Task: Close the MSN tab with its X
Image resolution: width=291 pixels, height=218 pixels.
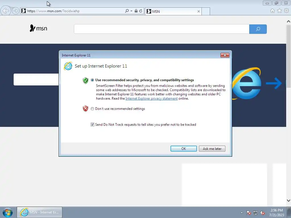Action: [x=199, y=11]
